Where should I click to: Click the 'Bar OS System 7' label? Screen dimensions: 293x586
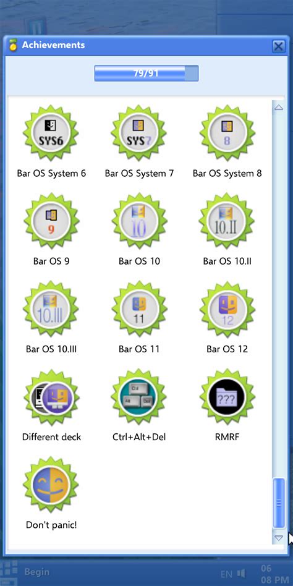pos(139,174)
